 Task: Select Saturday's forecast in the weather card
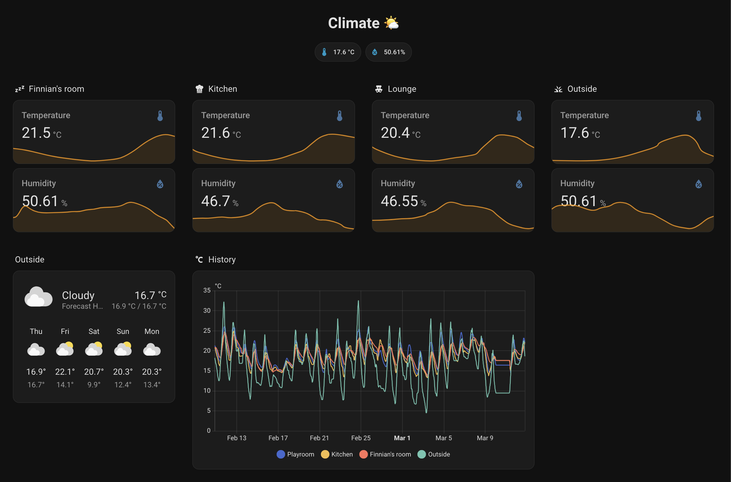coord(94,357)
